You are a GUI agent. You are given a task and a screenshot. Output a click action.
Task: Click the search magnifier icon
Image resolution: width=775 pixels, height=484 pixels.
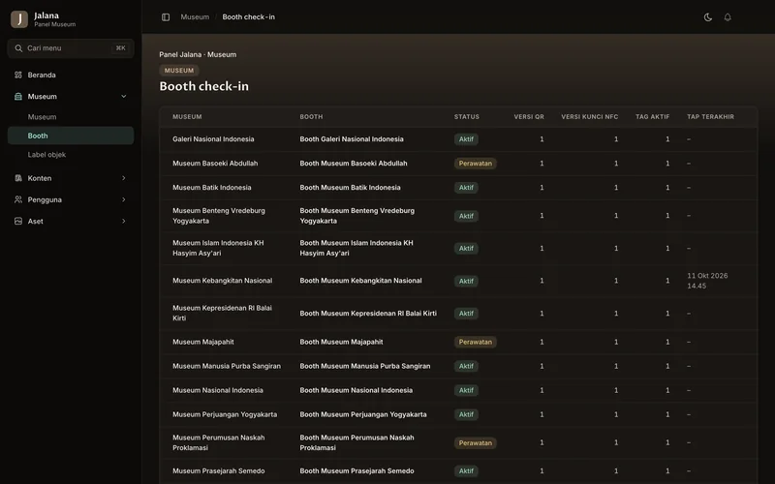point(18,48)
